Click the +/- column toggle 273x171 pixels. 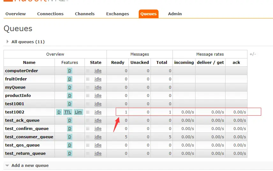253,54
